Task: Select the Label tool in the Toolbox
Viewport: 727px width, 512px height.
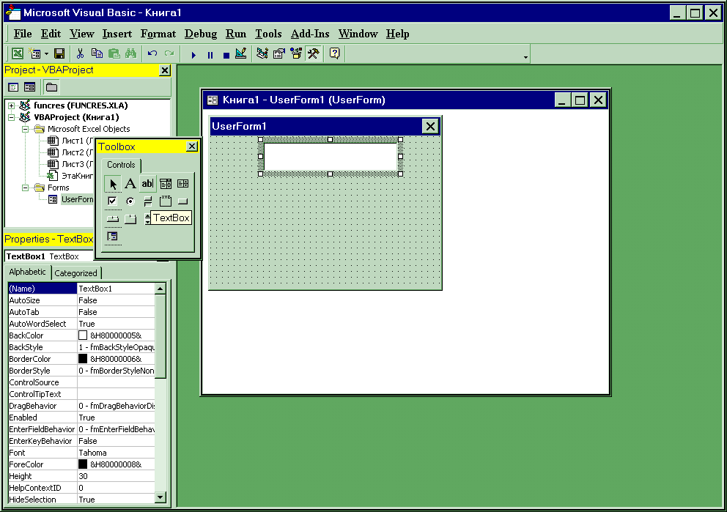Action: pyautogui.click(x=130, y=184)
